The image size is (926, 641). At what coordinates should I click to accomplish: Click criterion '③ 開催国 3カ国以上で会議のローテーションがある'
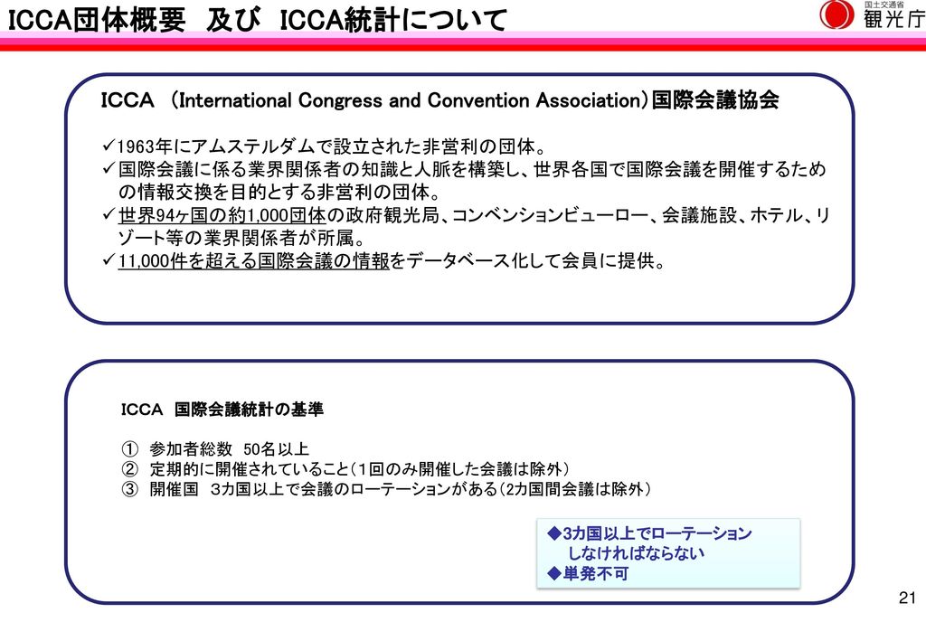(x=385, y=489)
